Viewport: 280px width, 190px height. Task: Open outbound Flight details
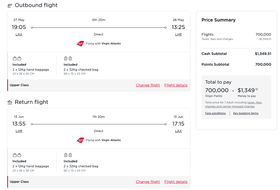(x=176, y=85)
